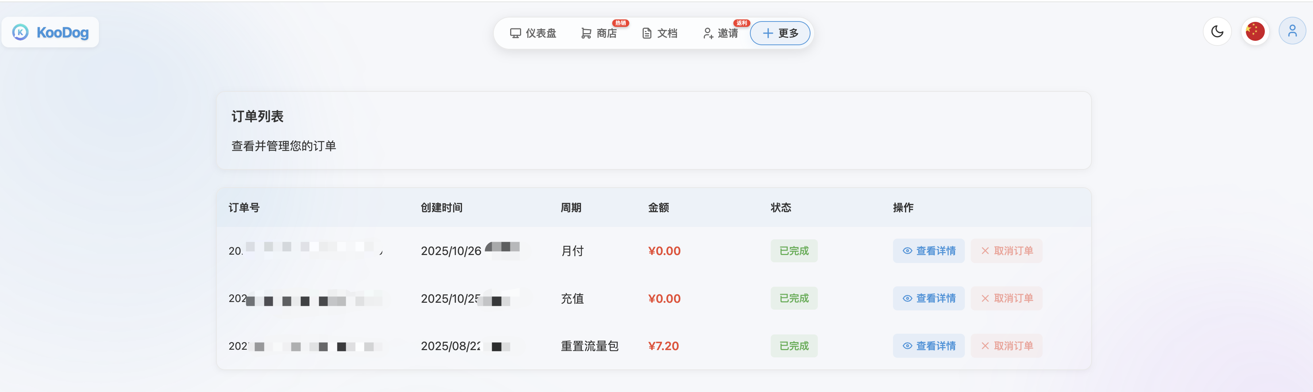Open the user profile avatar menu

tap(1292, 32)
